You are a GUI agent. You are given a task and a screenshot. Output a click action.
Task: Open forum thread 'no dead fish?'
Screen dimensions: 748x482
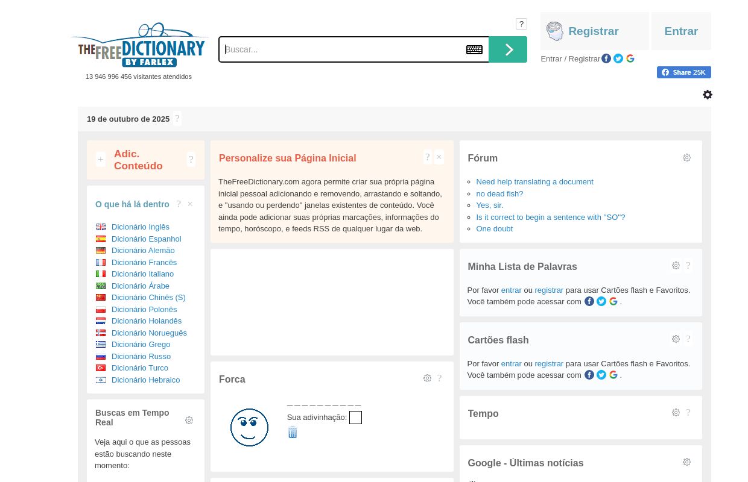click(499, 193)
